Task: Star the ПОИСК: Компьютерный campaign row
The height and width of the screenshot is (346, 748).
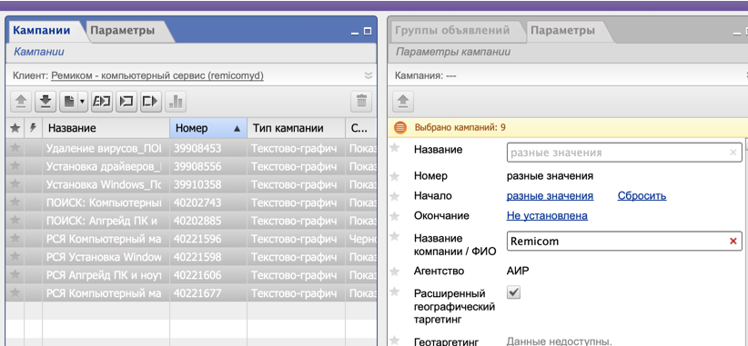Action: click(x=15, y=203)
